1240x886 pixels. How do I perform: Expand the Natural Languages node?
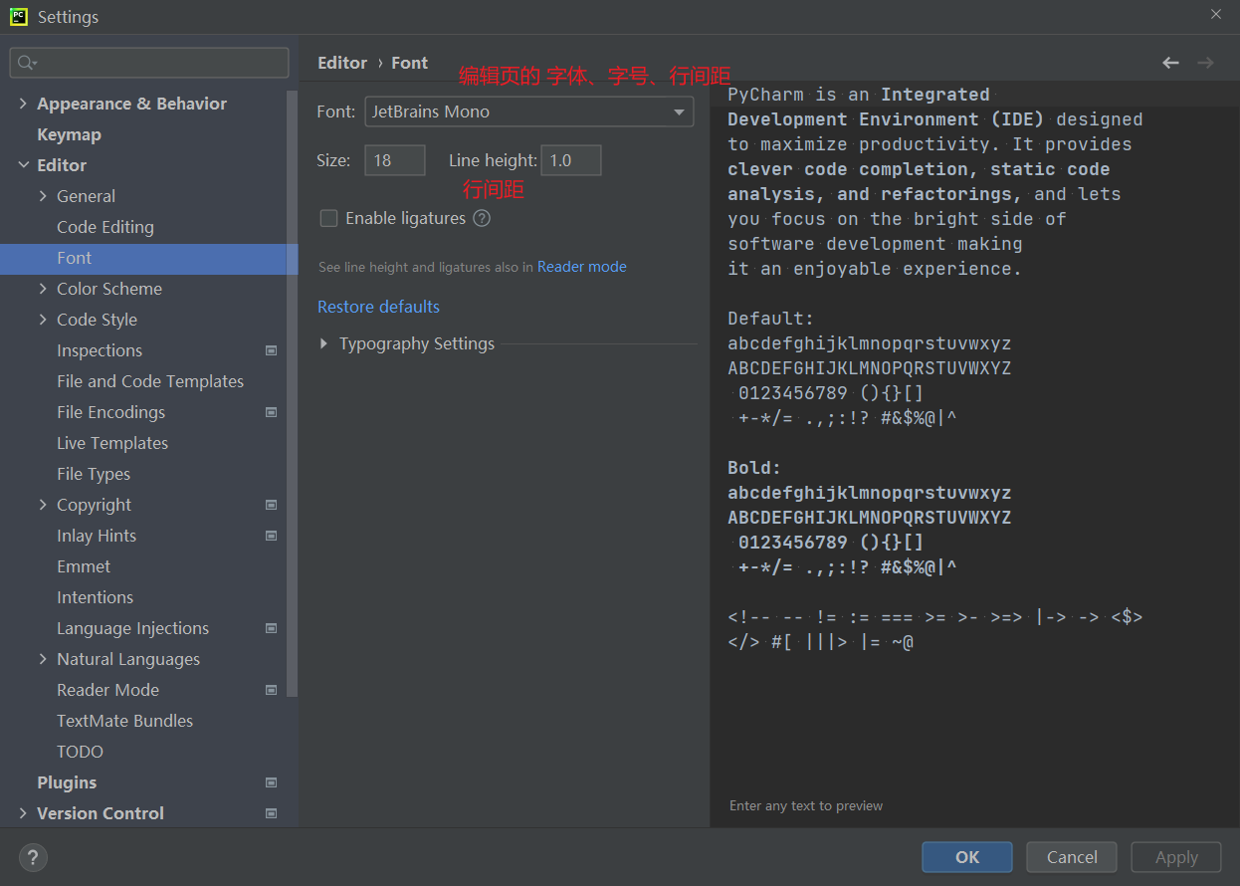[43, 659]
